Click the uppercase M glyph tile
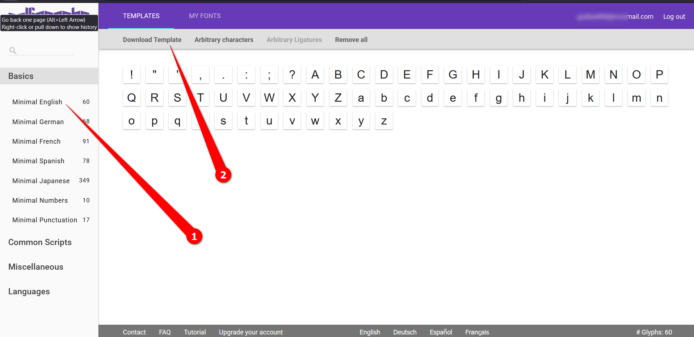 pos(590,75)
